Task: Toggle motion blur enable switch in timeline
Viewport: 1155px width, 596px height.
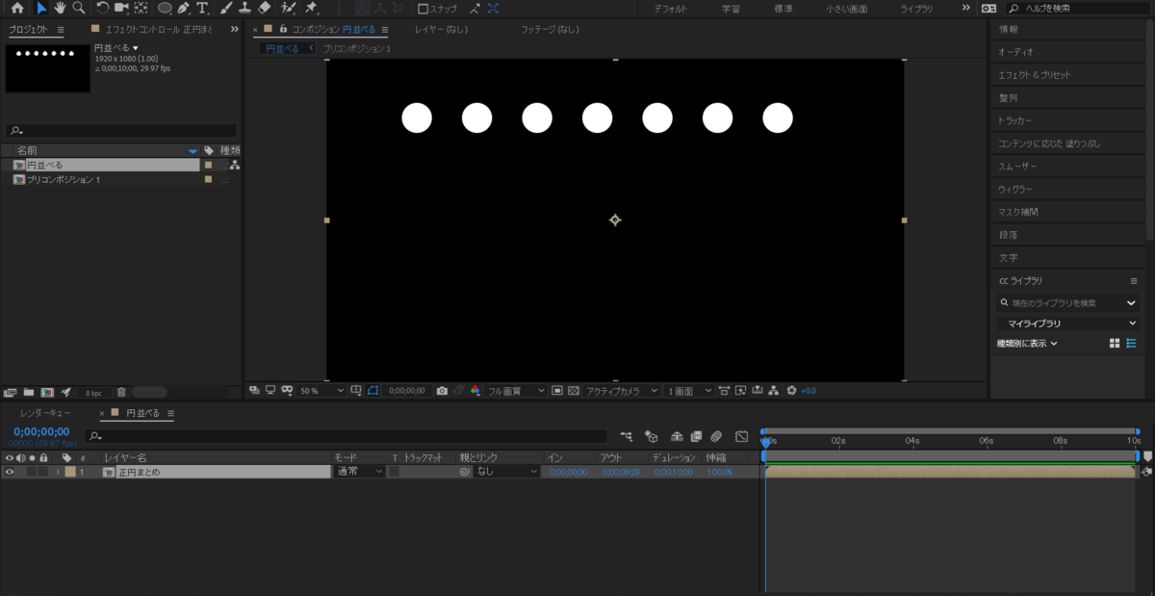Action: click(716, 436)
